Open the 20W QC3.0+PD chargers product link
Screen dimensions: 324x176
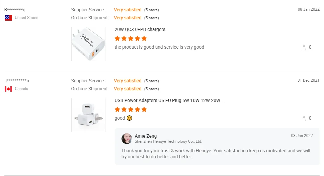140,29
